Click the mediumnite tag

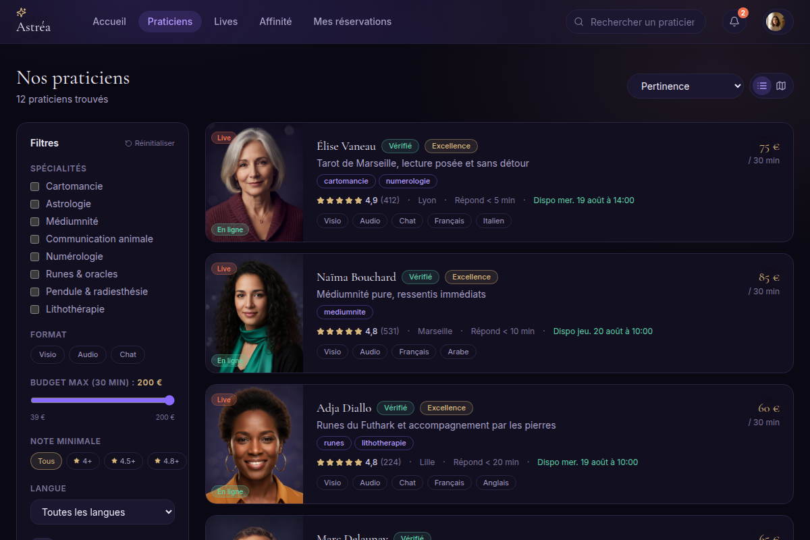(x=345, y=312)
